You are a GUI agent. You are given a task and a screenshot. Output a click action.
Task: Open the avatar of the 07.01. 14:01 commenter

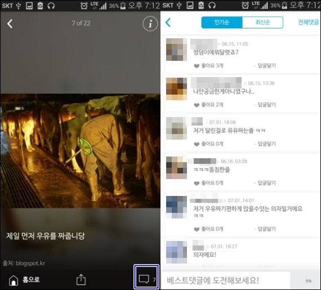(x=176, y=207)
